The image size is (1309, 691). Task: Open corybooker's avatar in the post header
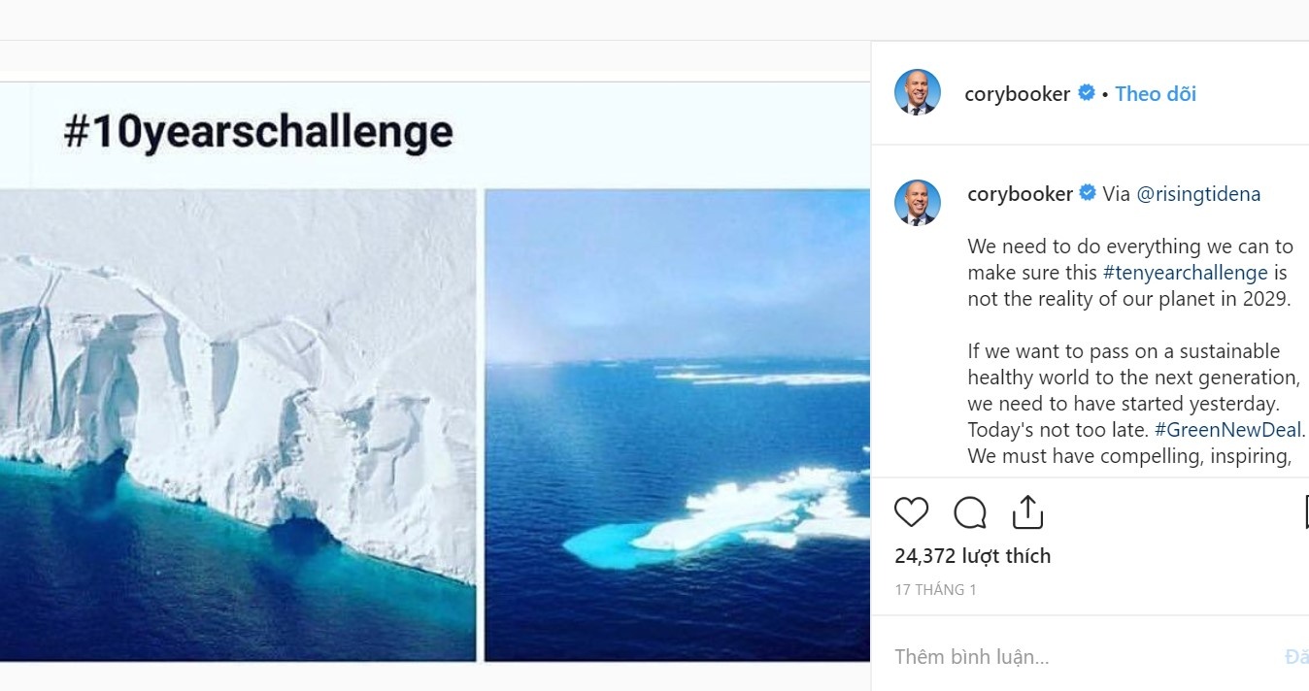[x=917, y=93]
